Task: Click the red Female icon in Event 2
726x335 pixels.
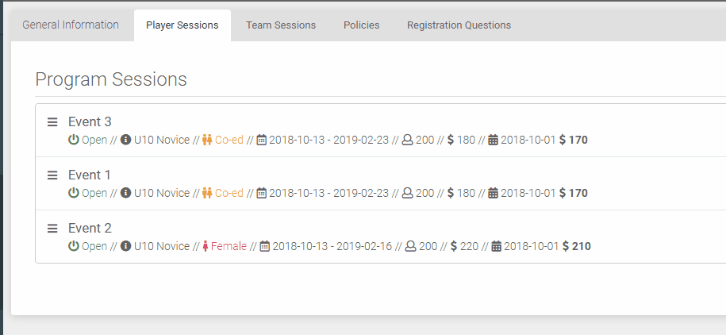Action: tap(206, 246)
